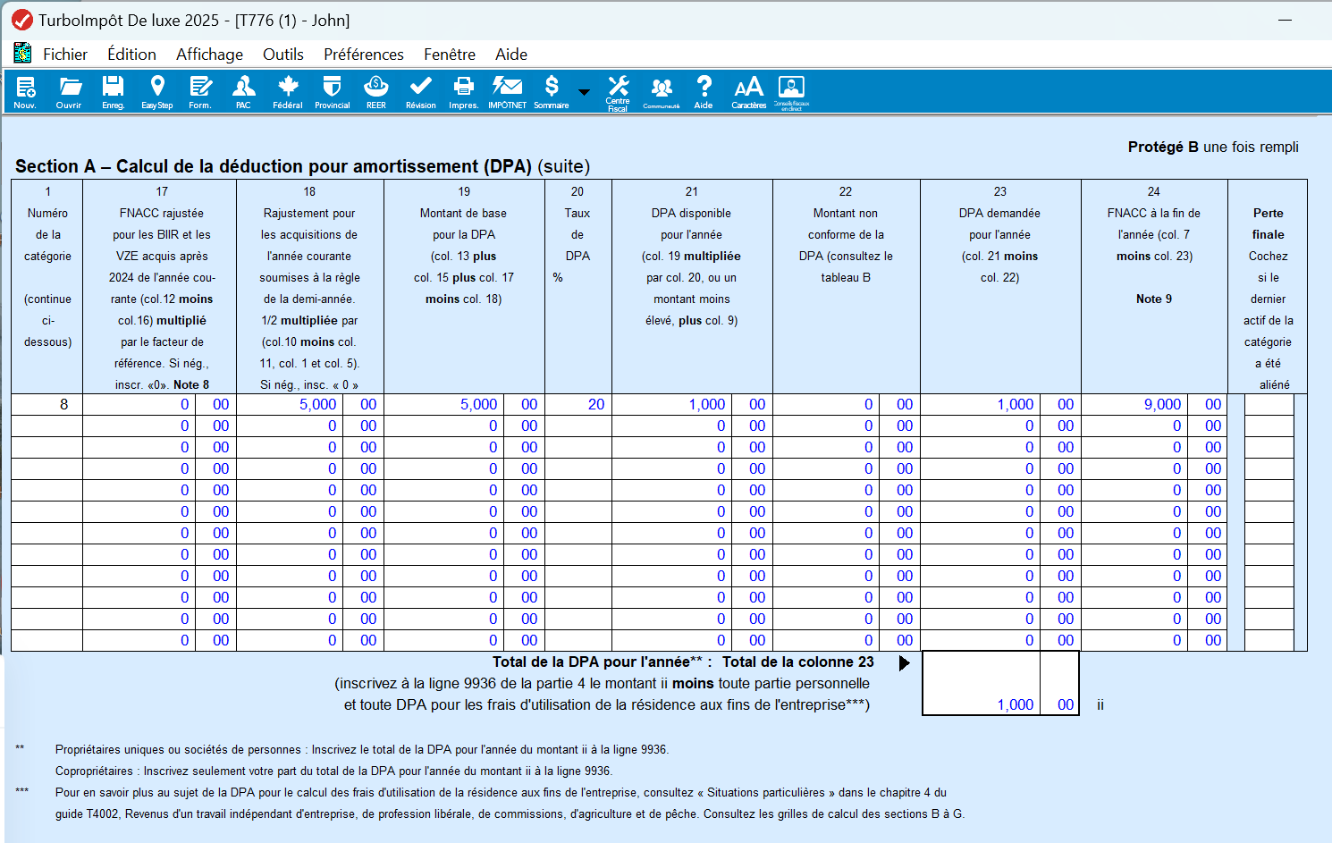Open Conseils fiscaux en direct icon

(x=791, y=93)
